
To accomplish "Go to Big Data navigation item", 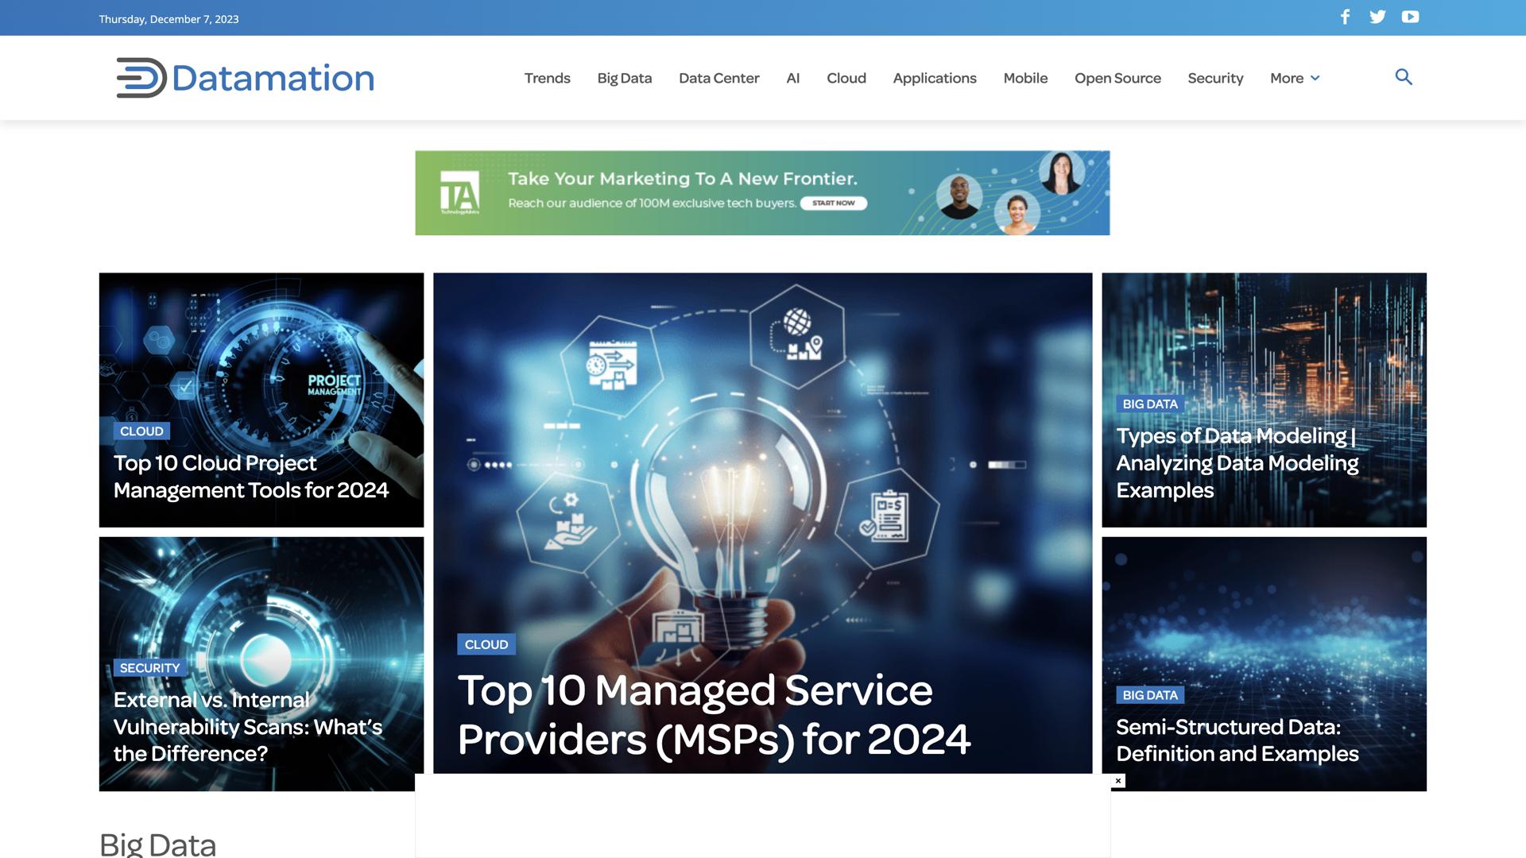I will pyautogui.click(x=624, y=78).
